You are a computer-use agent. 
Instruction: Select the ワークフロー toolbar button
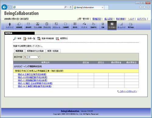point(112,26)
